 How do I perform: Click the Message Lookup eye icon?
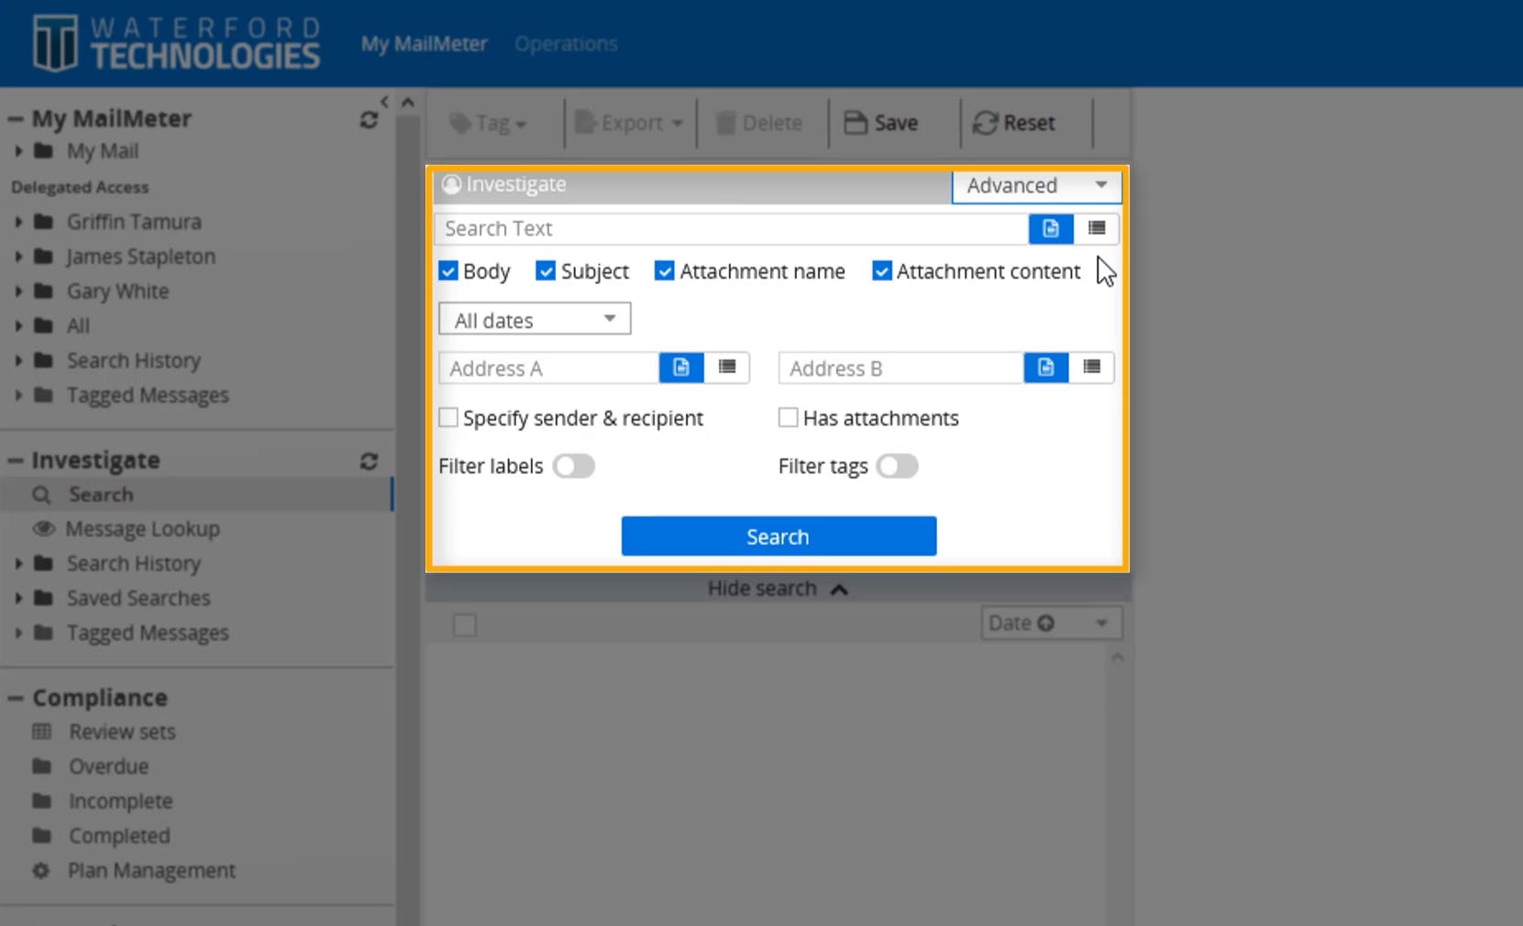43,529
